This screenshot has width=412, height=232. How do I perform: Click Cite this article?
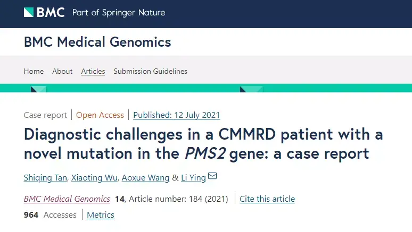pyautogui.click(x=267, y=199)
